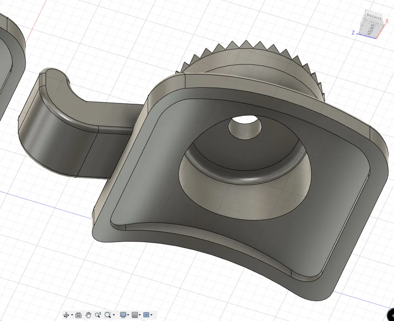Image resolution: width=394 pixels, height=321 pixels.
Task: Click the red X axis label
Action: click(x=387, y=21)
